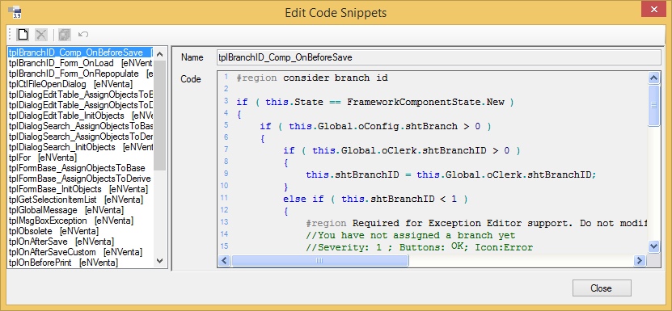Viewport: 672px width, 311px height.
Task: Click the code editor horizontal scrollbar thumb
Action: point(319,260)
